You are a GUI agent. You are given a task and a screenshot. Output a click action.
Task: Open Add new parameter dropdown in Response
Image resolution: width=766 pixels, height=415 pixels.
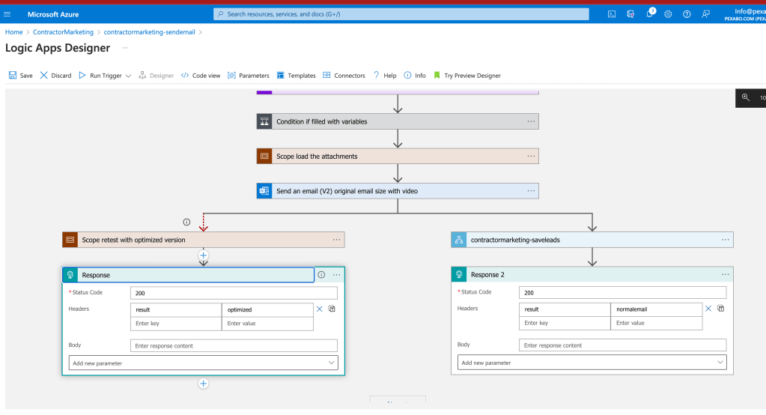(203, 363)
